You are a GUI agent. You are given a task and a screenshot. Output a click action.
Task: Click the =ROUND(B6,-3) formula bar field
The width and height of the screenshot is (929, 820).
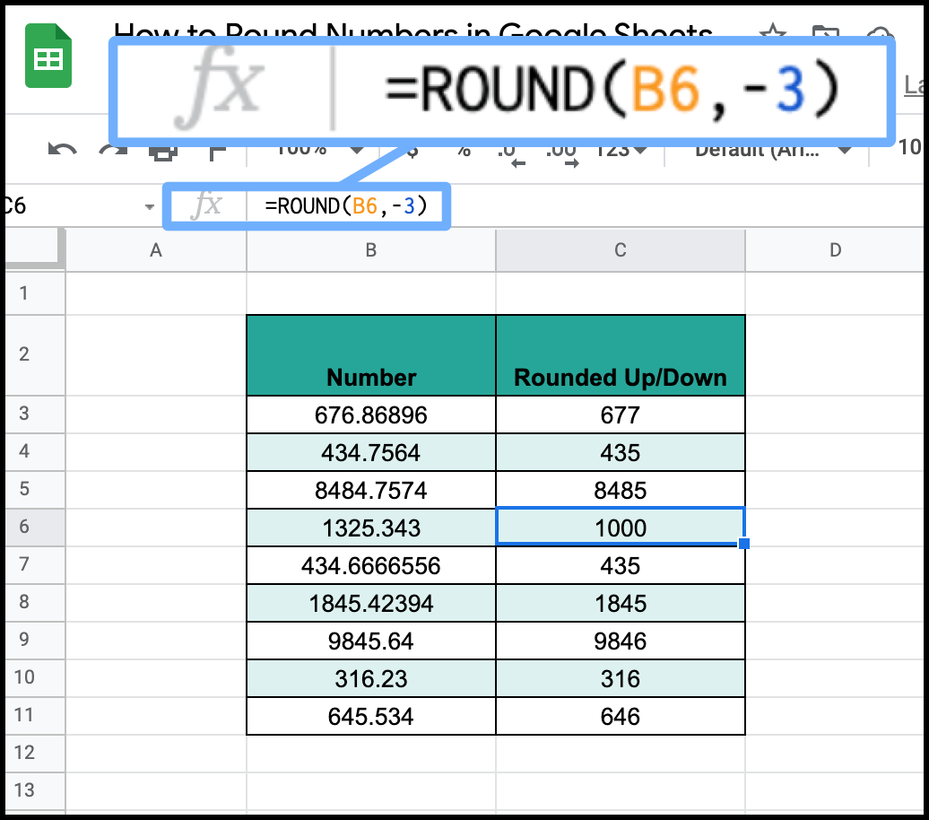(x=345, y=205)
